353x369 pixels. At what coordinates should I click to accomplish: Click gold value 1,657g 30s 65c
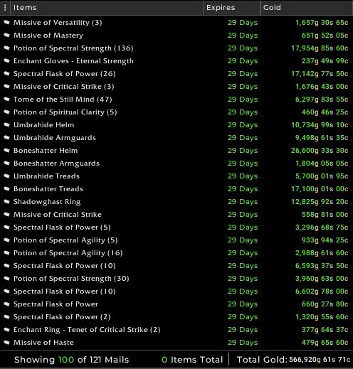[x=322, y=22]
